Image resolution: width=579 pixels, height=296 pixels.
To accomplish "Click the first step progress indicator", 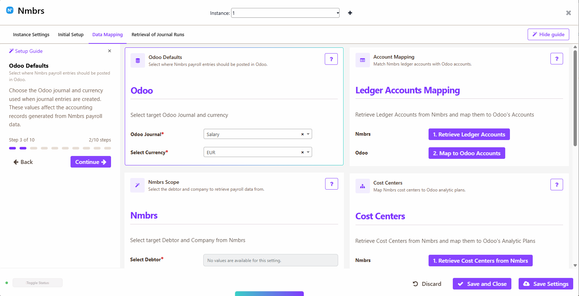I will pyautogui.click(x=12, y=148).
